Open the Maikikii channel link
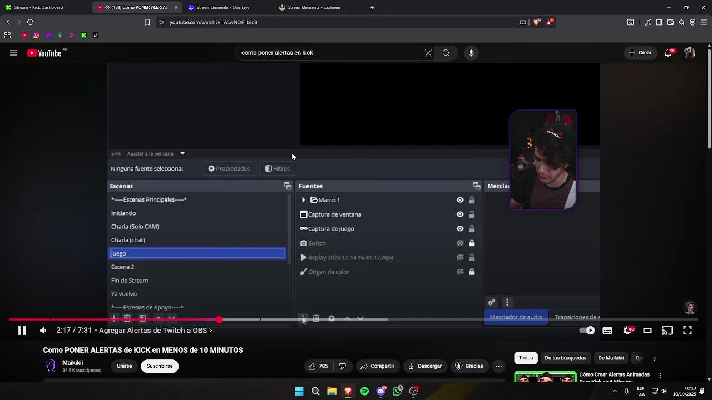Viewport: 712px width, 400px height. pyautogui.click(x=72, y=363)
